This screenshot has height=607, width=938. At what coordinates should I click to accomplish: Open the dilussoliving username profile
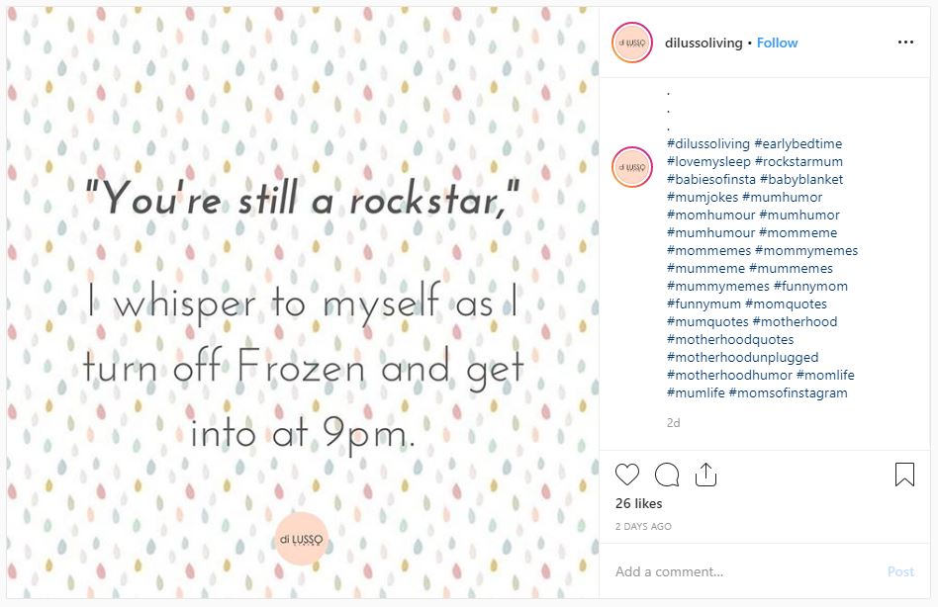(704, 43)
